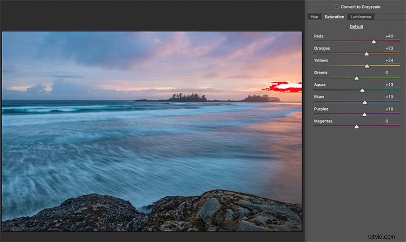Click the Magentas saturation slider handle
Screen dimensions: 406x242
(357, 126)
